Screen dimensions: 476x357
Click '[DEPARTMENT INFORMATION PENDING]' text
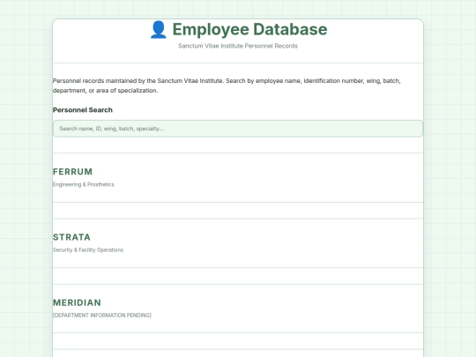pyautogui.click(x=102, y=316)
